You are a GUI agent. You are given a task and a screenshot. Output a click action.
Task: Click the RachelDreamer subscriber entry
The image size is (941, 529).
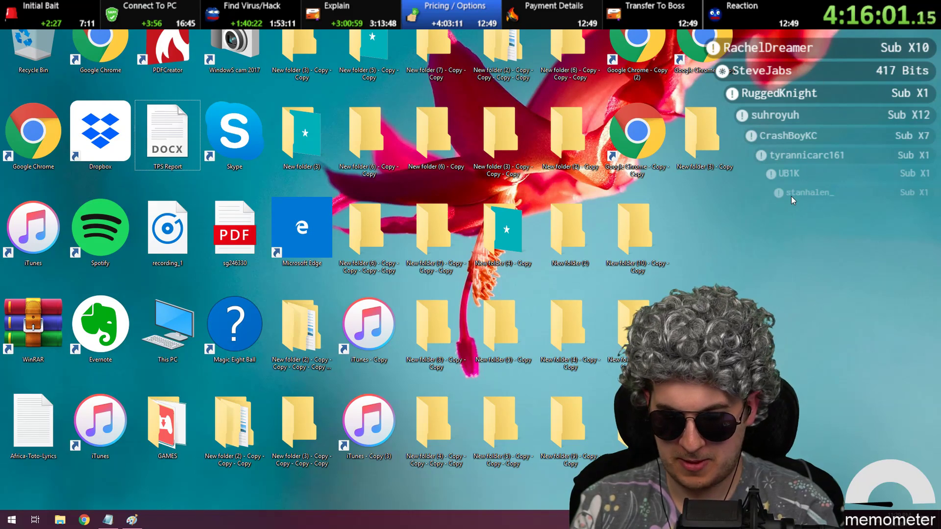[x=820, y=48]
